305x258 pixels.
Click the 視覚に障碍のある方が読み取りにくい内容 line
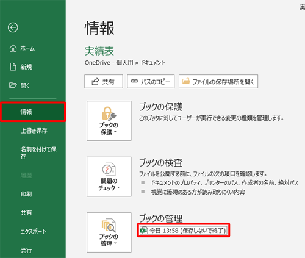pos(198,192)
